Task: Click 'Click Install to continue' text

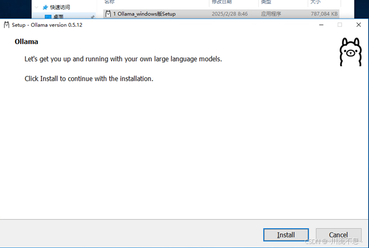Action: coord(89,78)
